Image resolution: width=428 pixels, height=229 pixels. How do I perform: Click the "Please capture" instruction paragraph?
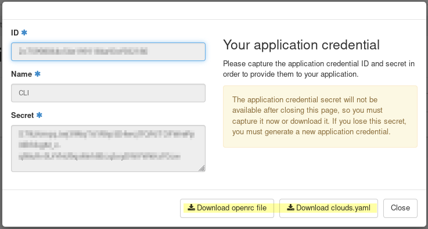click(319, 69)
